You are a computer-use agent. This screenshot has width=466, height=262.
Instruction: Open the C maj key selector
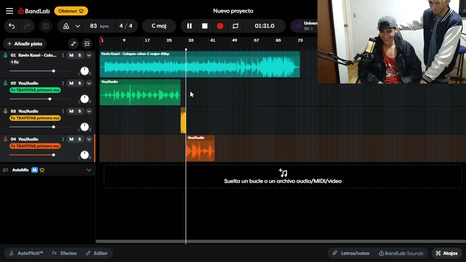[x=159, y=26]
